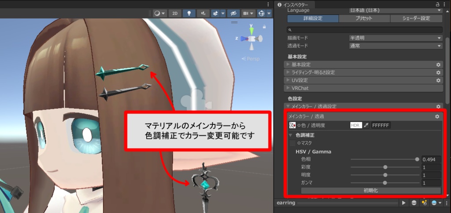
Task: Click the 色相 value field 0.494
Action: (431, 160)
